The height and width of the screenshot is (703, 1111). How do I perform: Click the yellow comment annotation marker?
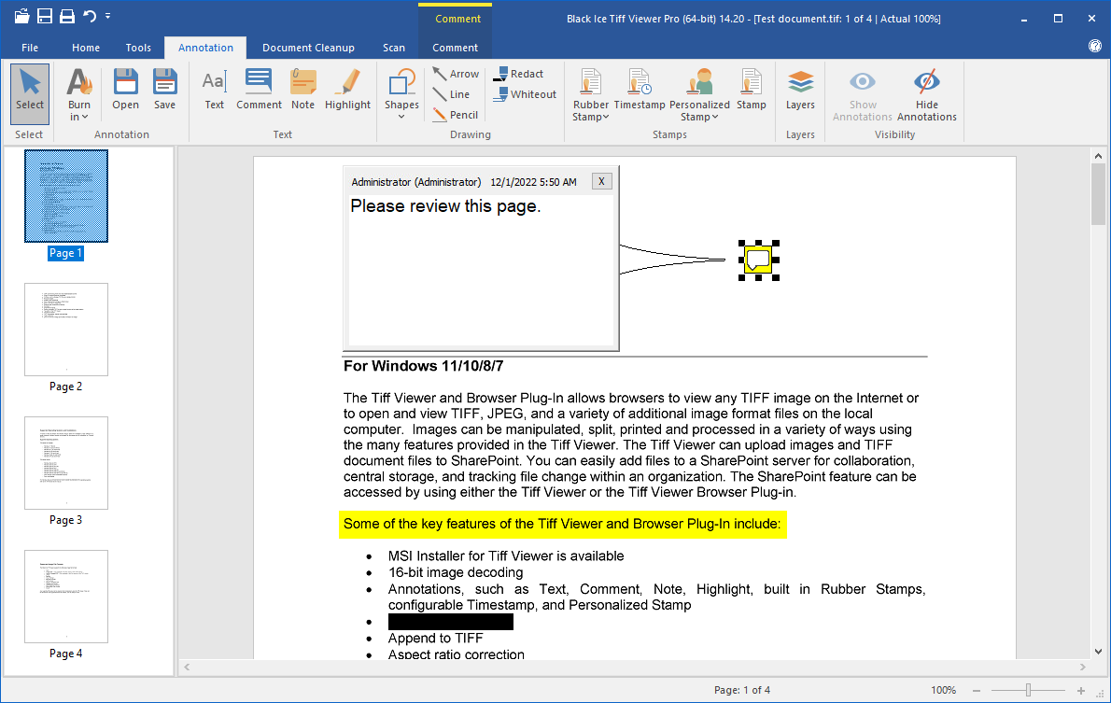pyautogui.click(x=758, y=259)
